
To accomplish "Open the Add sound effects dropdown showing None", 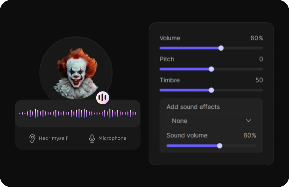I will coord(211,121).
